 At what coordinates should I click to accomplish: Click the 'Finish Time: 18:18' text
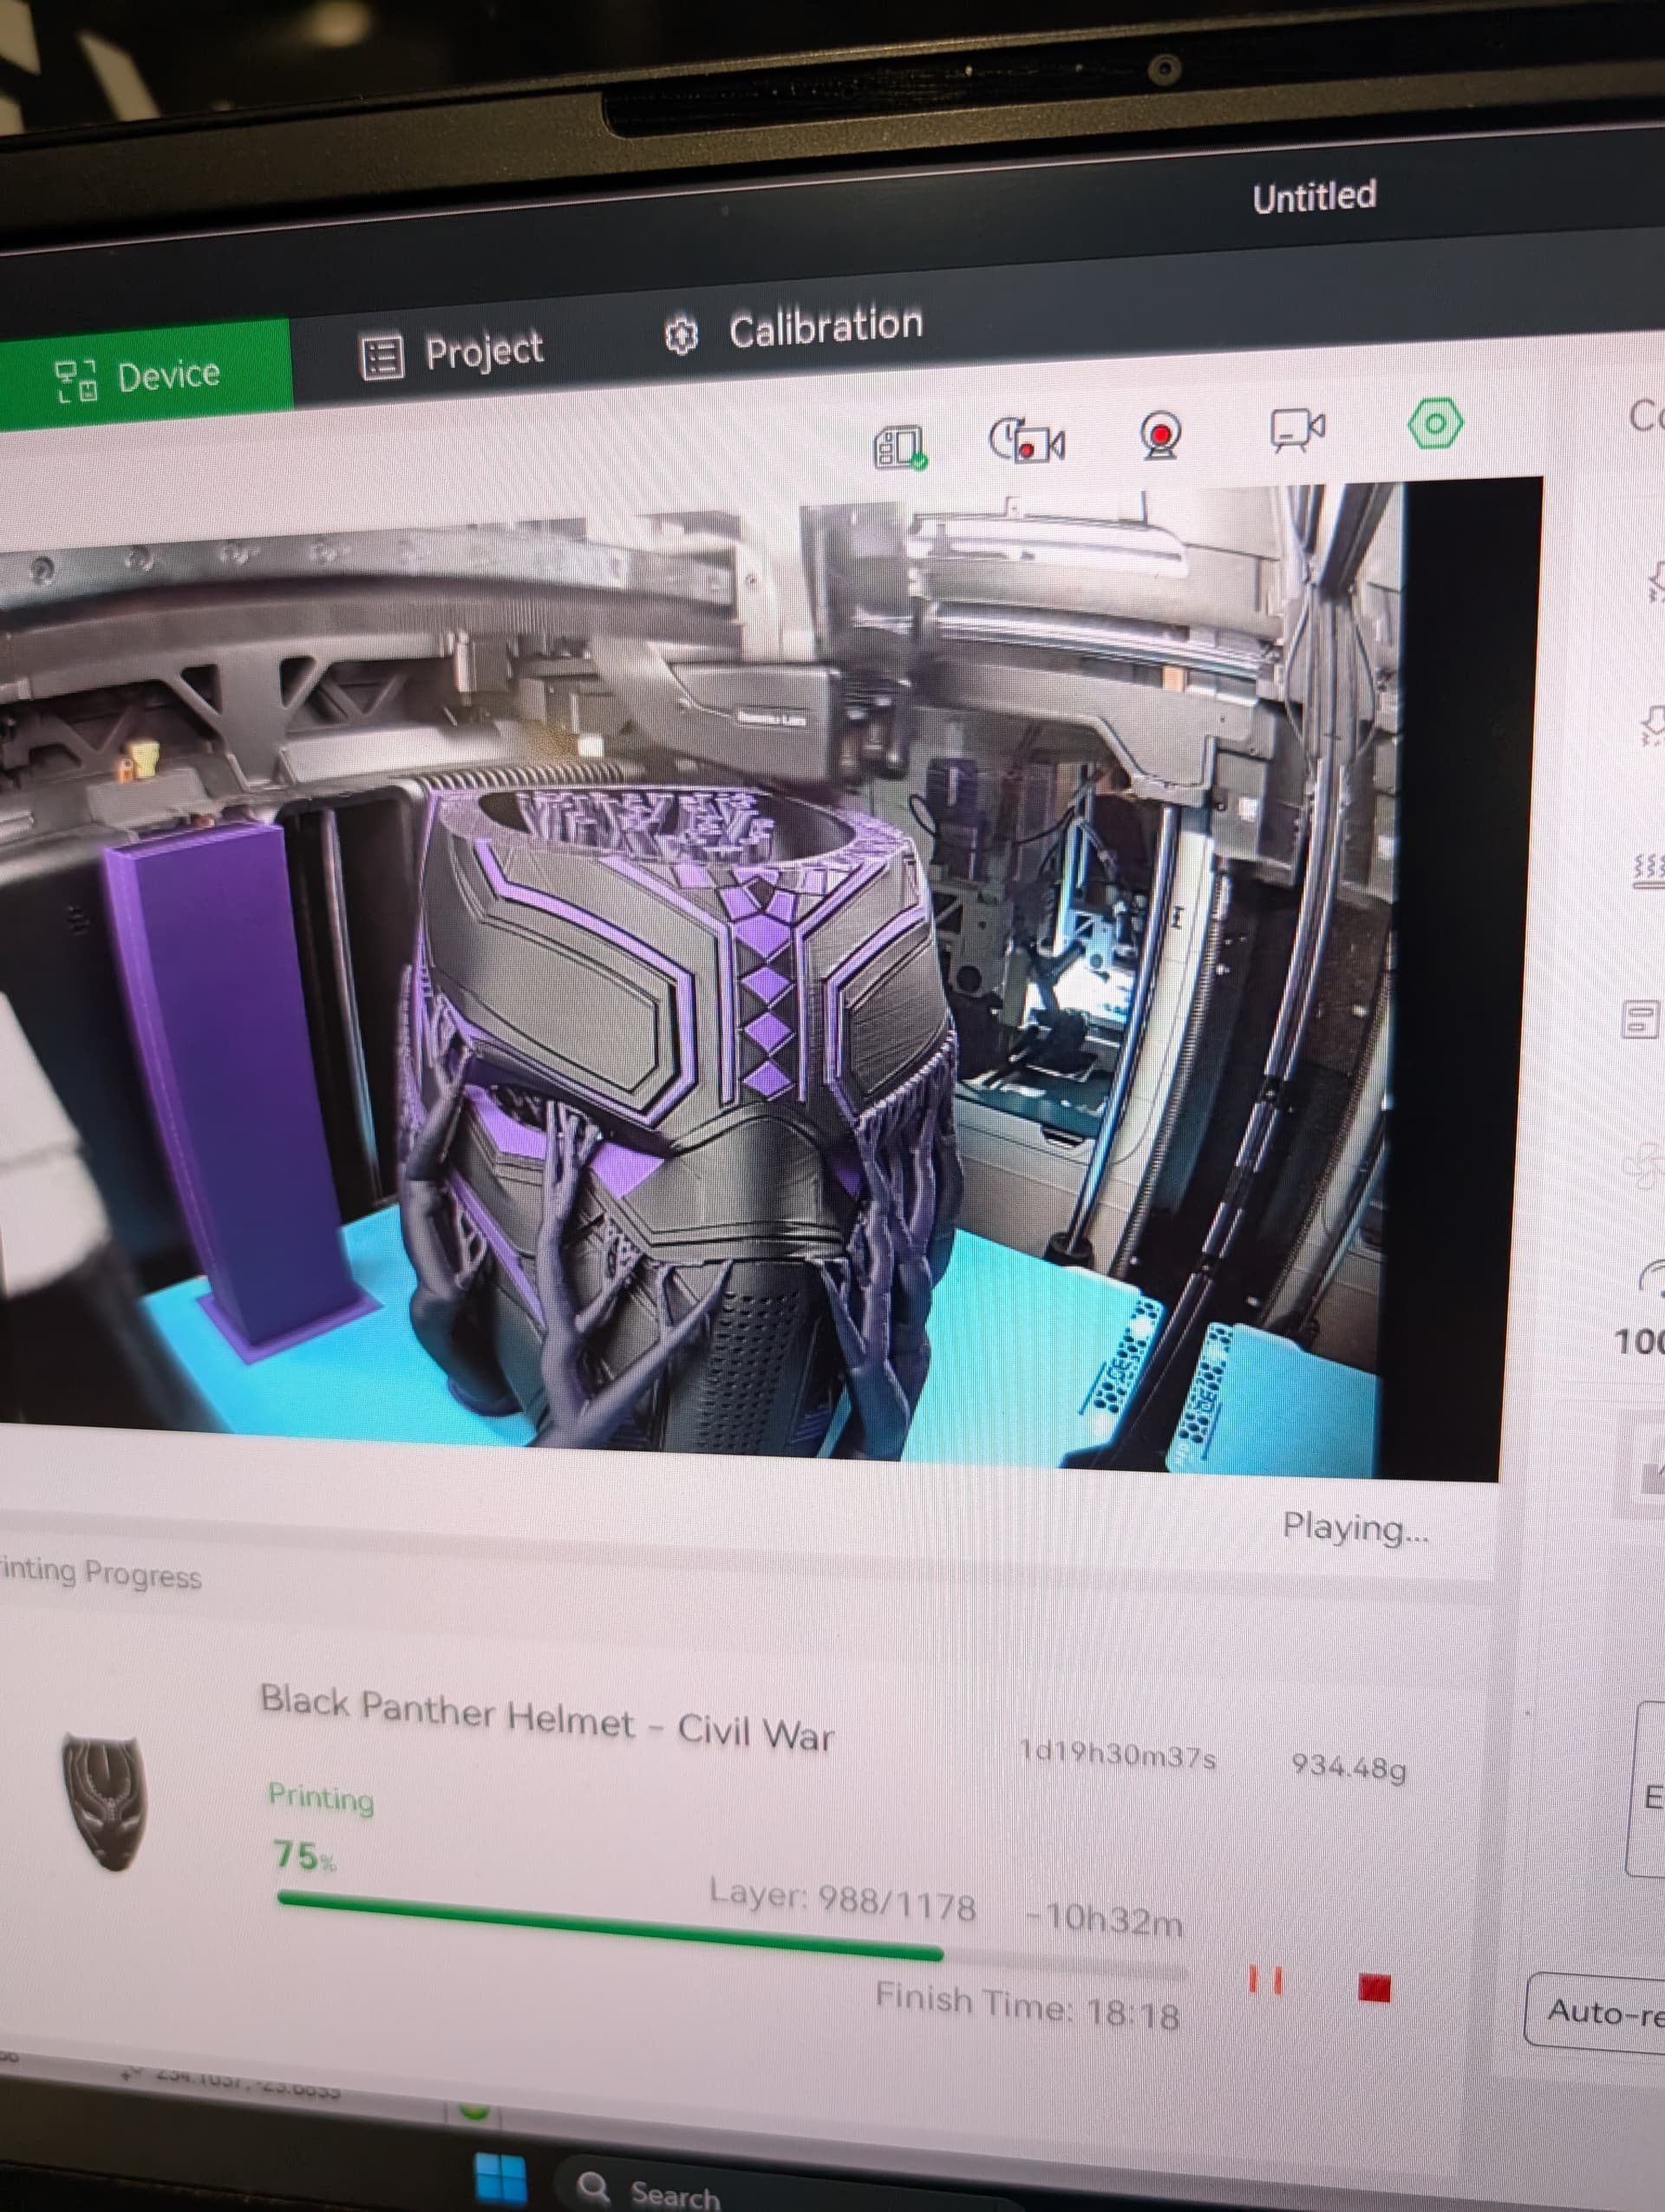click(1028, 2006)
